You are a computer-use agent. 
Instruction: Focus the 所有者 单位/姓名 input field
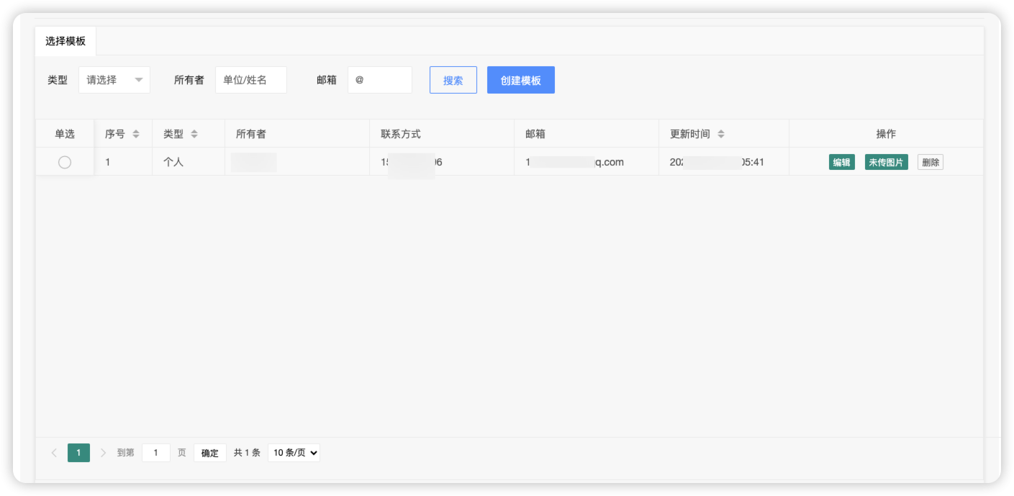pyautogui.click(x=250, y=80)
